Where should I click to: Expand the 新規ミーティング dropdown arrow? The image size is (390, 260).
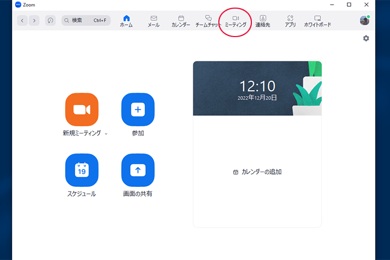(x=106, y=134)
